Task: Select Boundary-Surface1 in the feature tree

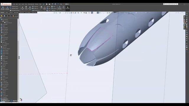Action: tap(5, 49)
